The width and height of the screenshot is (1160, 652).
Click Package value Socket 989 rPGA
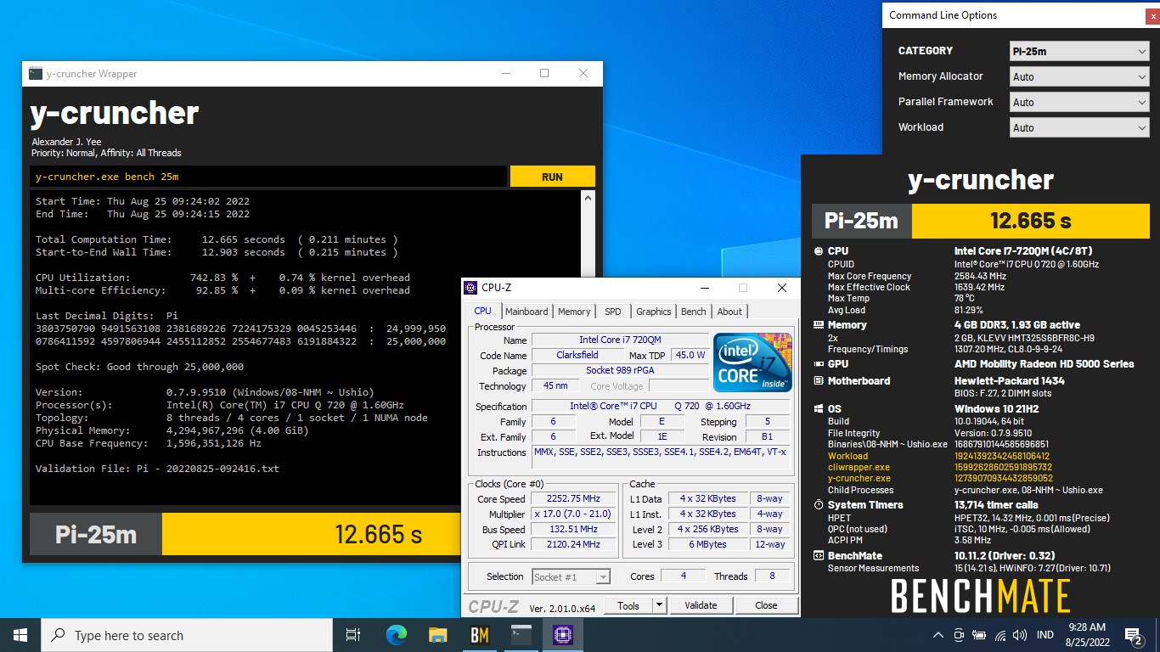coord(620,370)
